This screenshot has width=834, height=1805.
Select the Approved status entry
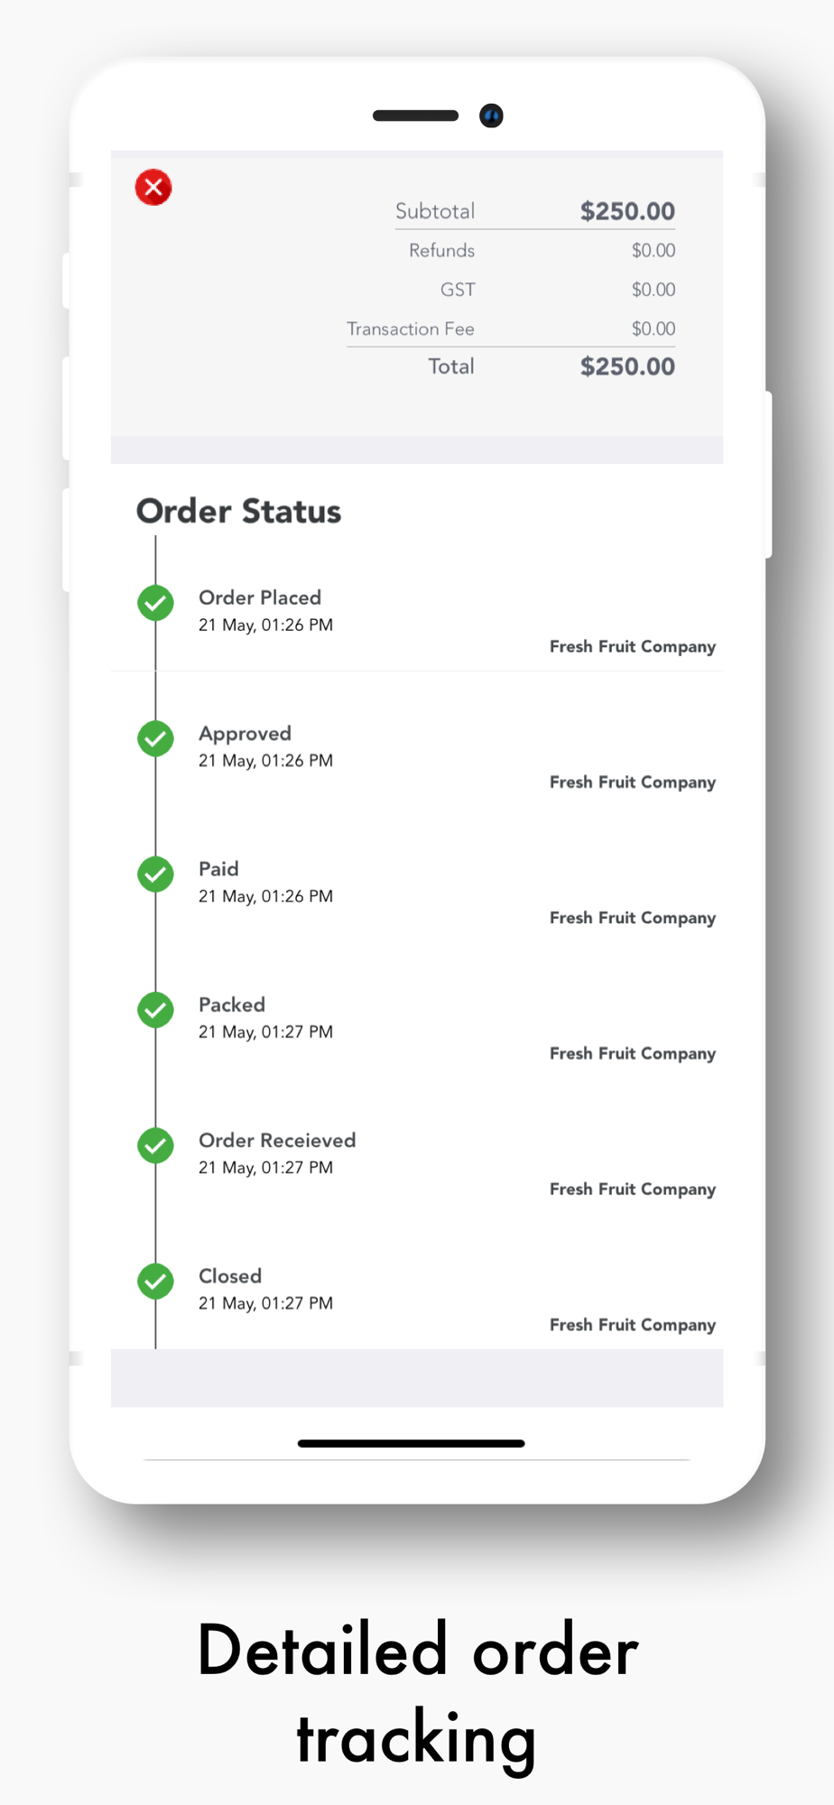pyautogui.click(x=245, y=734)
